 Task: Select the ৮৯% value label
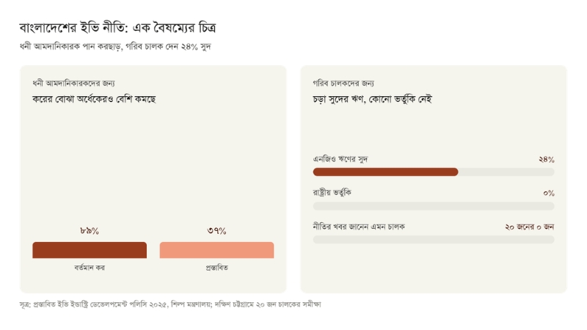(90, 231)
